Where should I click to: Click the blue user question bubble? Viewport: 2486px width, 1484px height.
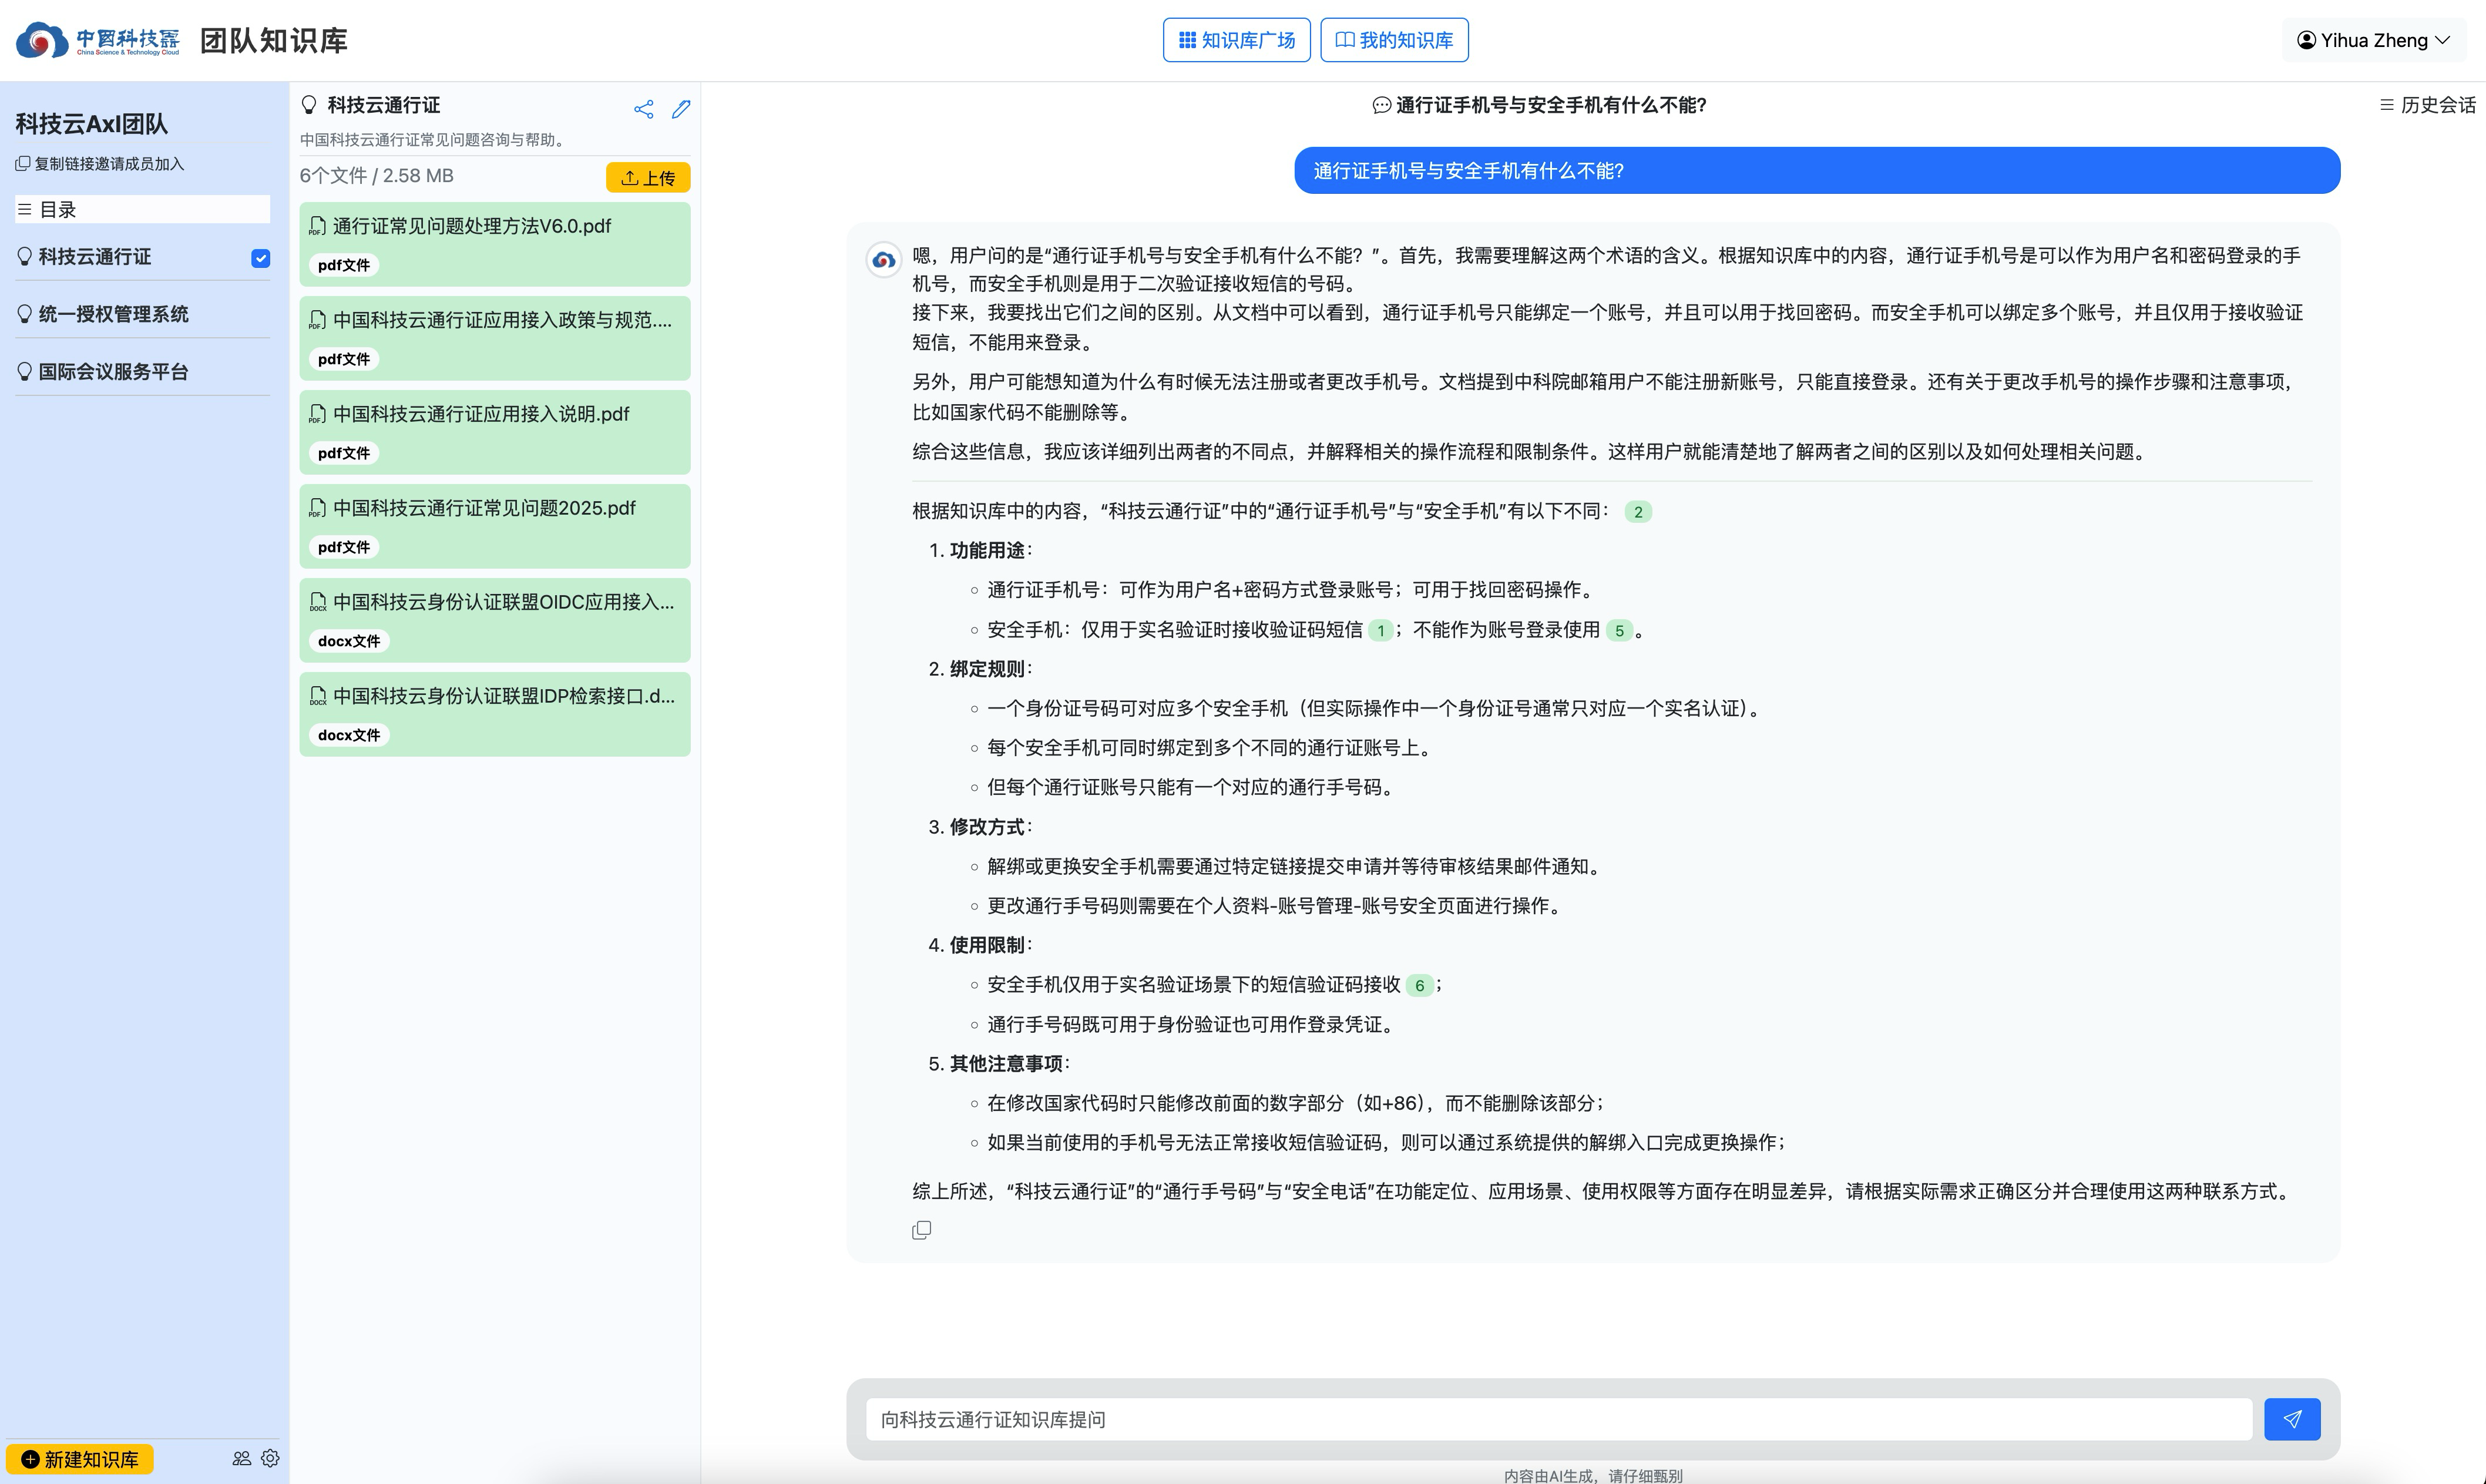coord(1816,171)
